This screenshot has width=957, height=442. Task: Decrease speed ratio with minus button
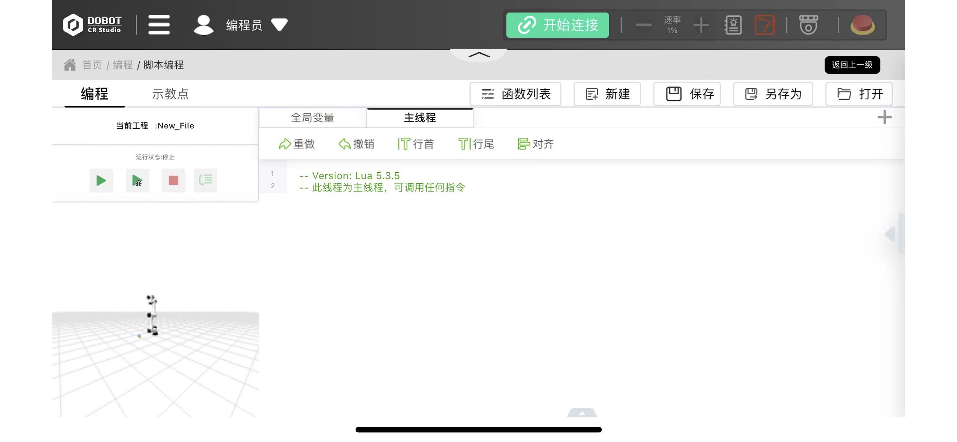(643, 25)
